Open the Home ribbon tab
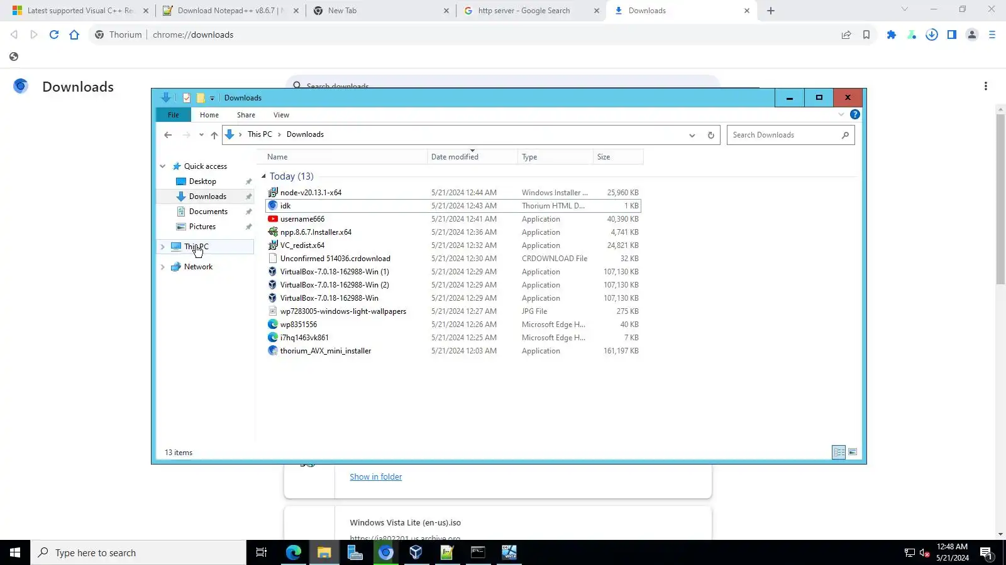 point(209,115)
